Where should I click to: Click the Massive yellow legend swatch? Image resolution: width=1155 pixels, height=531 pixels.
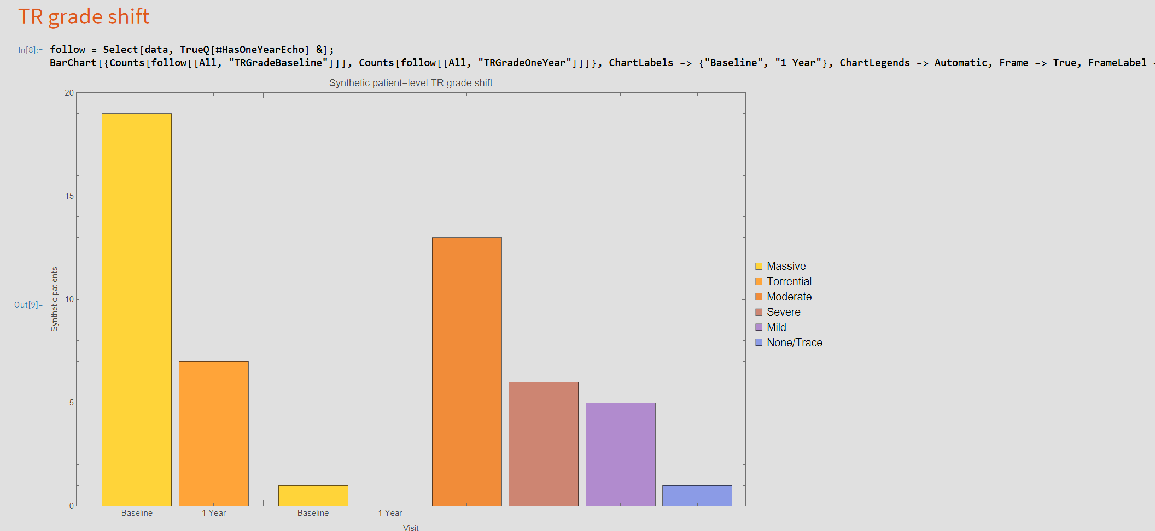pyautogui.click(x=759, y=267)
